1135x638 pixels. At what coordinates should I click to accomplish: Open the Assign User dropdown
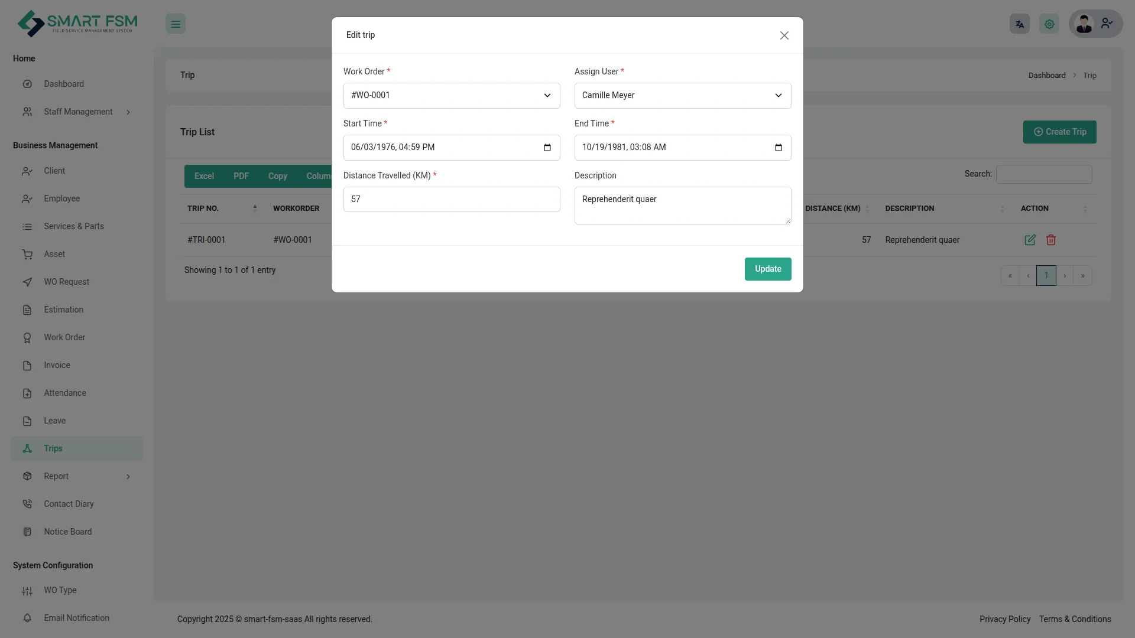(x=682, y=96)
